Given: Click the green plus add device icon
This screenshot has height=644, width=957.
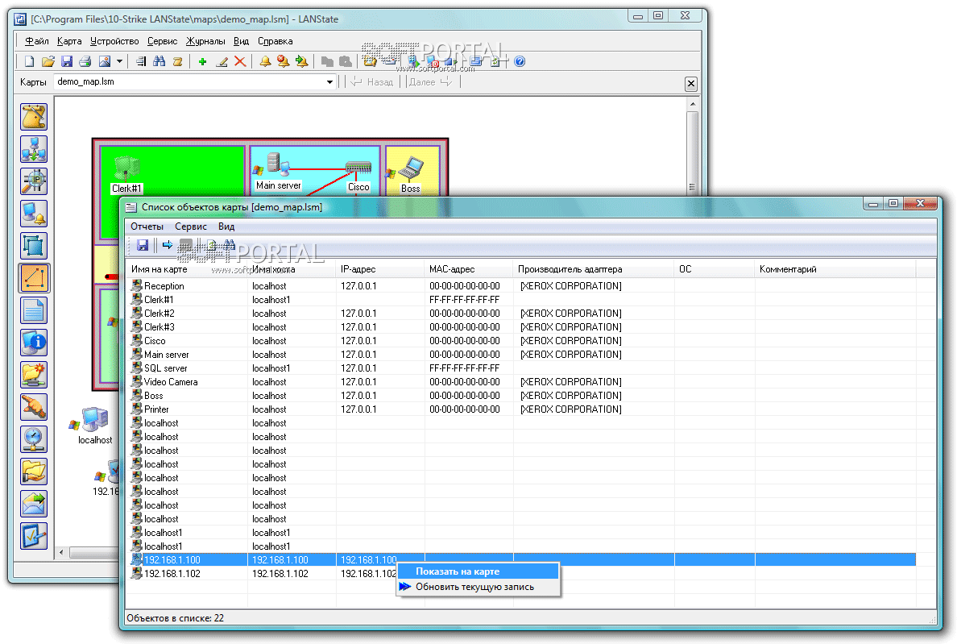Looking at the screenshot, I should tap(202, 61).
